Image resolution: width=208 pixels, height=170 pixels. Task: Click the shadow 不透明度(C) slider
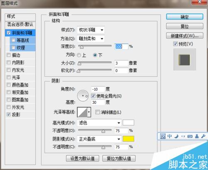95,146
